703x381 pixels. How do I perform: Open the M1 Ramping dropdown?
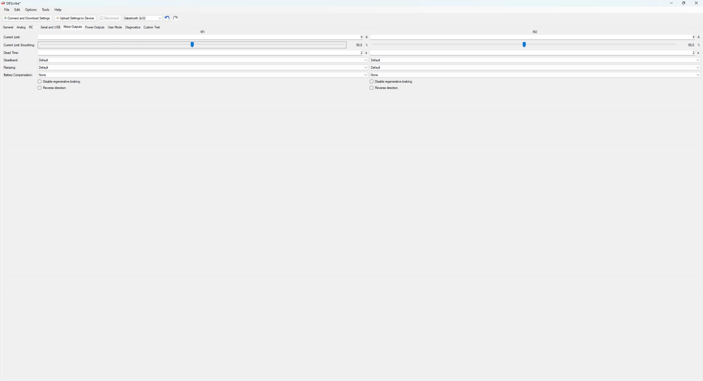[203, 68]
